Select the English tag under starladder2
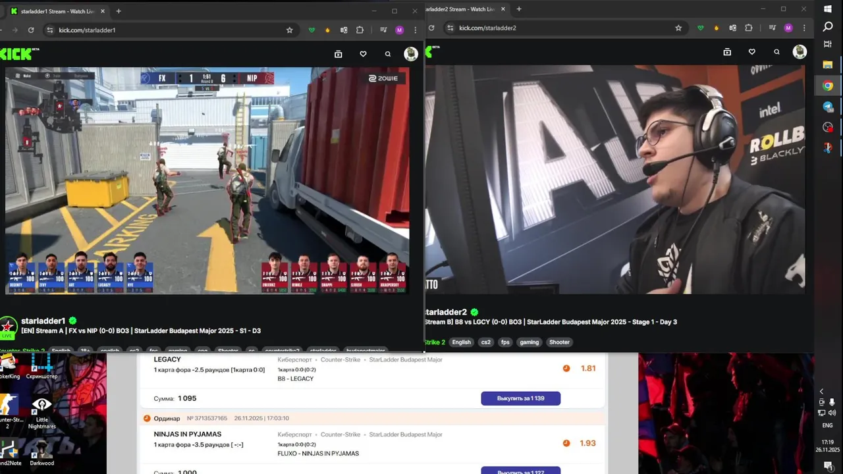 (461, 342)
